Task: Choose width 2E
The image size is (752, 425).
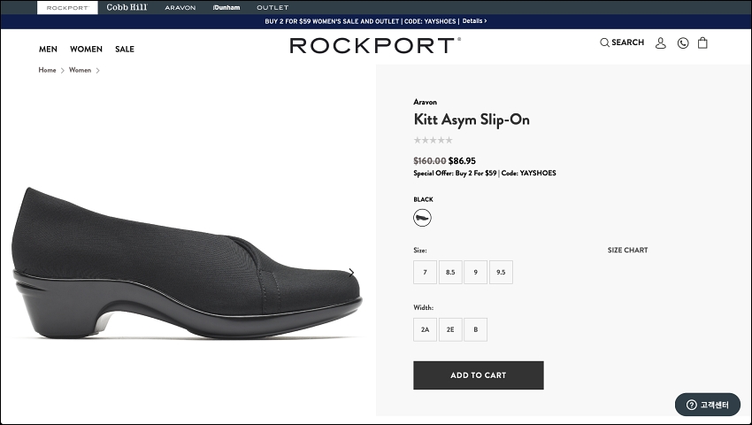Action: point(450,329)
